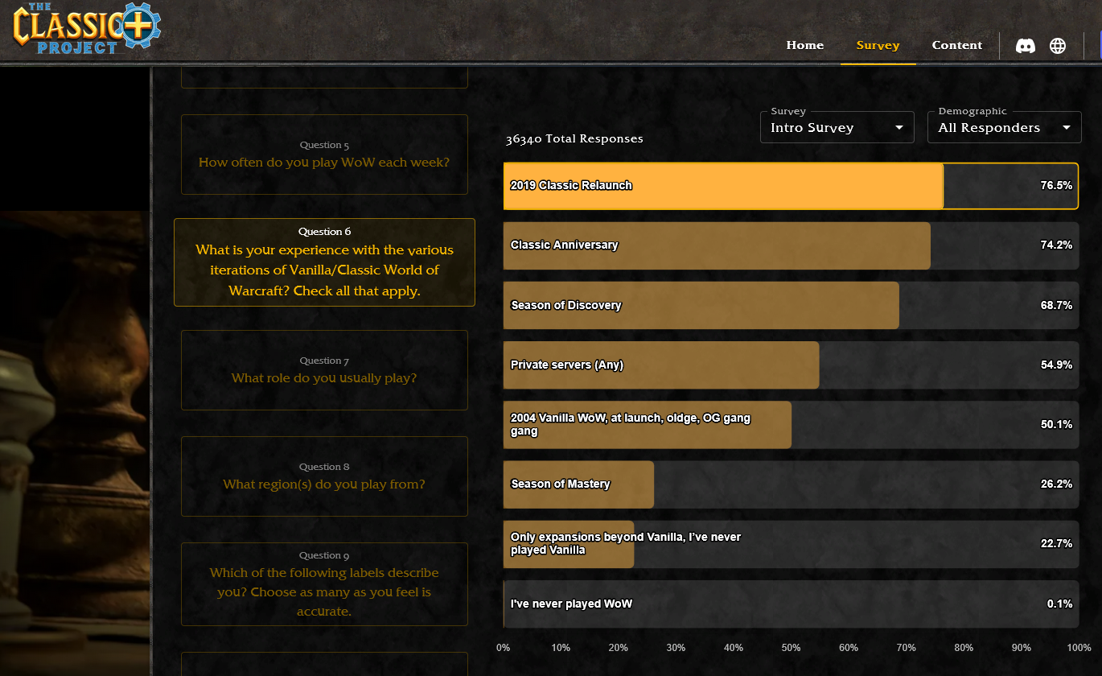
Task: Expand the Demographic dropdown showing All Responders
Action: pos(1005,127)
